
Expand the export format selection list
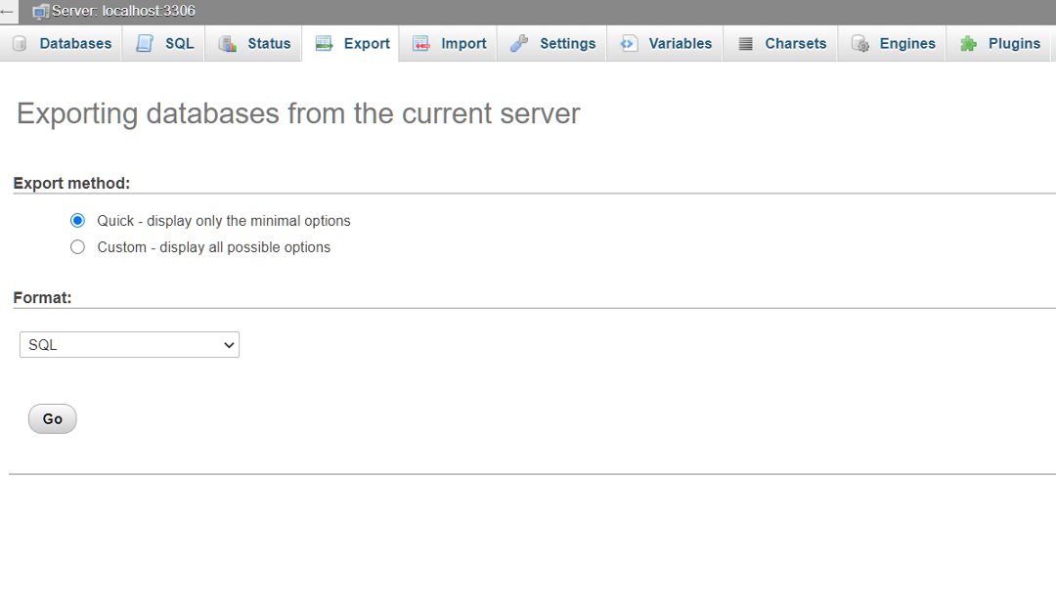tap(129, 344)
